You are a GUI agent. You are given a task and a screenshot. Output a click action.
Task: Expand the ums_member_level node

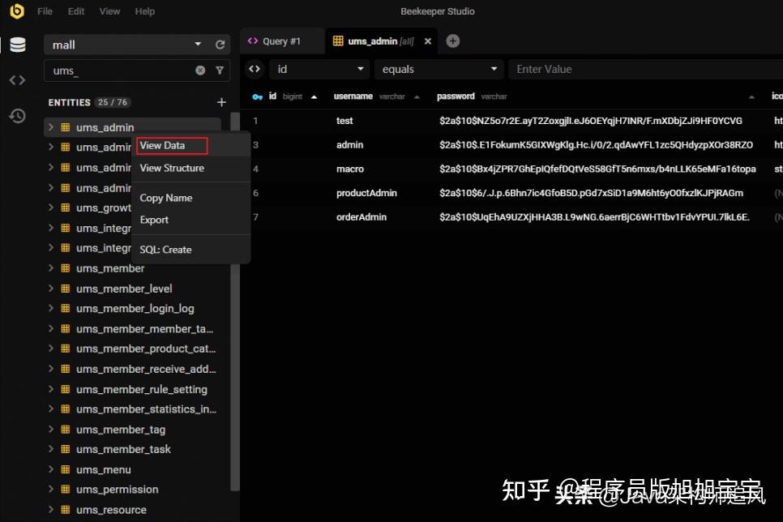(50, 289)
